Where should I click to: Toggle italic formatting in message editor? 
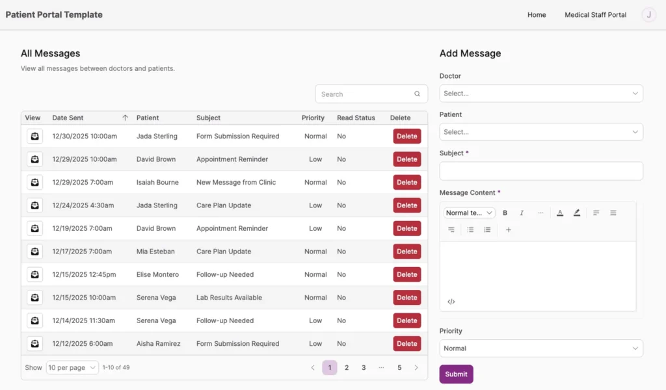pos(522,213)
